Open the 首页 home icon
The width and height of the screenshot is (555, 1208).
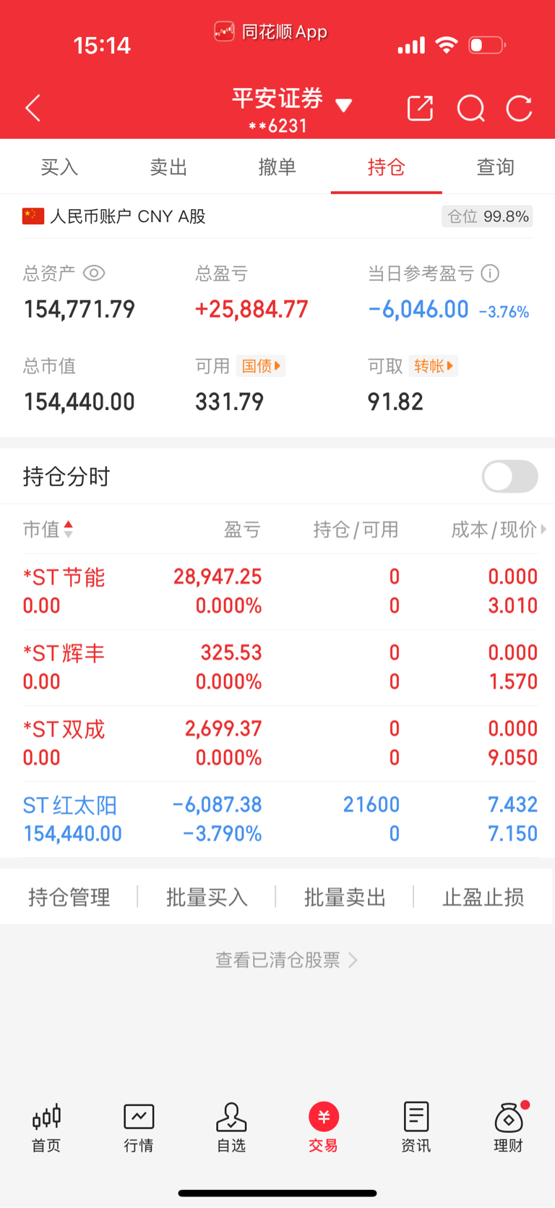(46, 1128)
